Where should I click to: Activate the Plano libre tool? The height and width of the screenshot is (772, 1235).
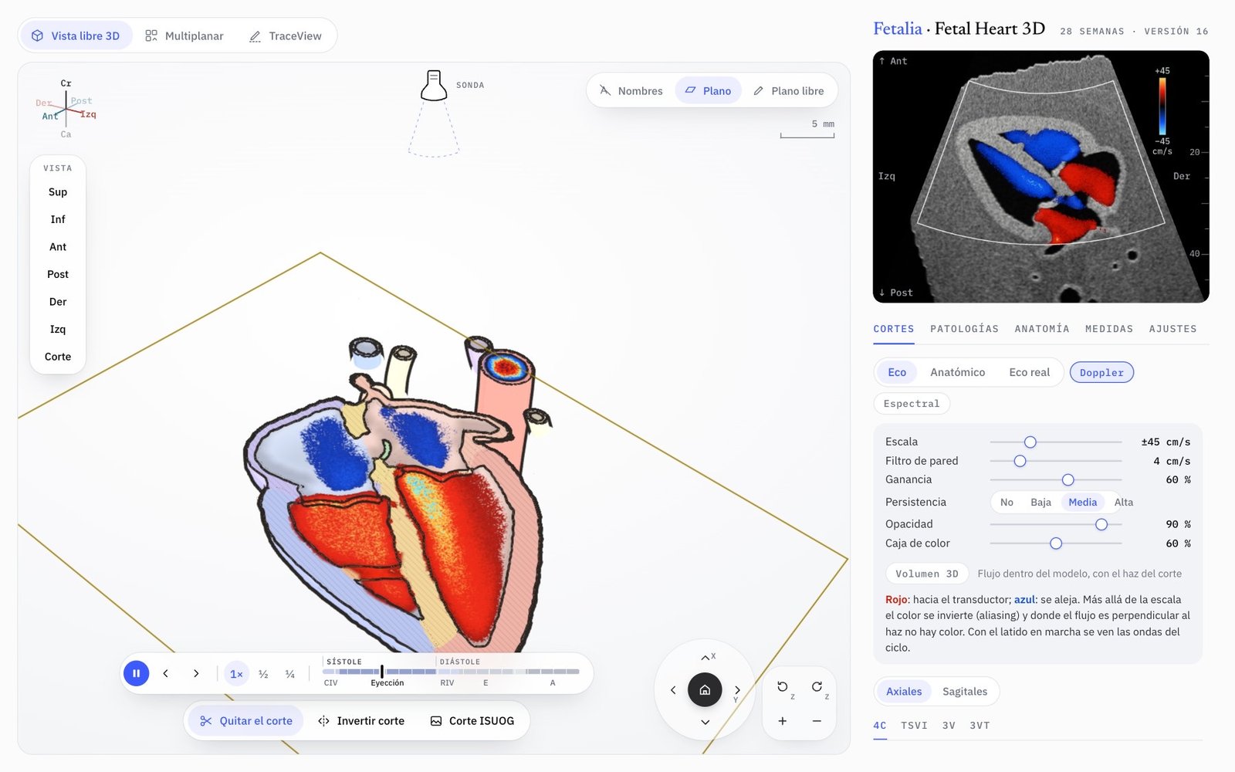pyautogui.click(x=789, y=91)
